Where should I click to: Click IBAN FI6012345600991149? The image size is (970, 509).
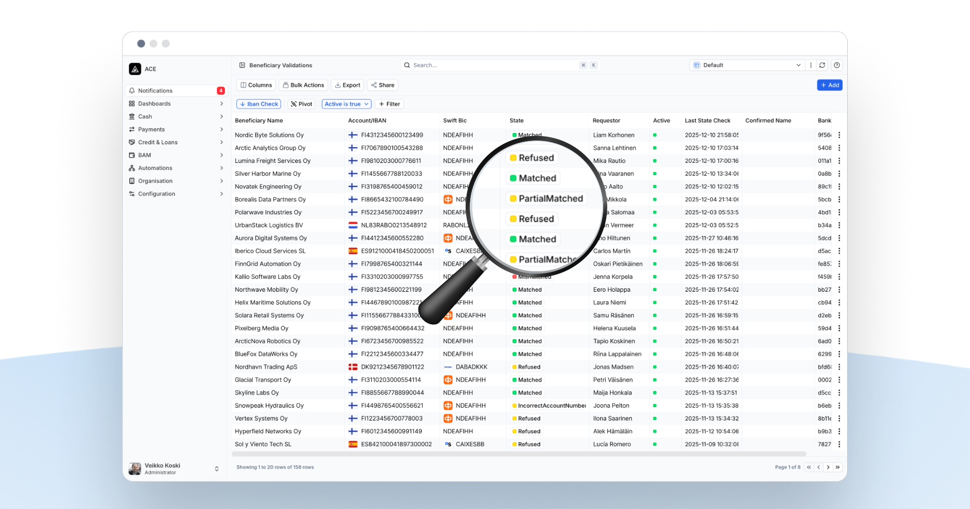[x=391, y=431]
